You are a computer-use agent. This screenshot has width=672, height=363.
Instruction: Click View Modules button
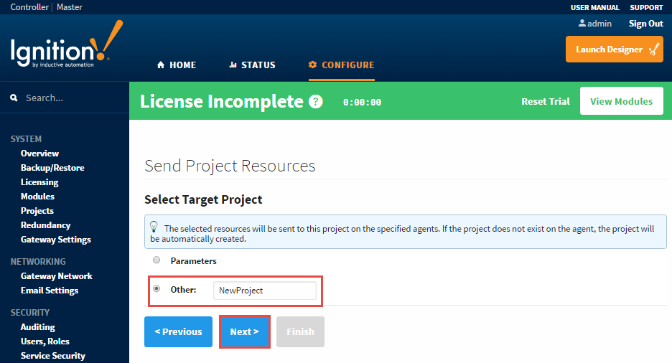click(622, 101)
